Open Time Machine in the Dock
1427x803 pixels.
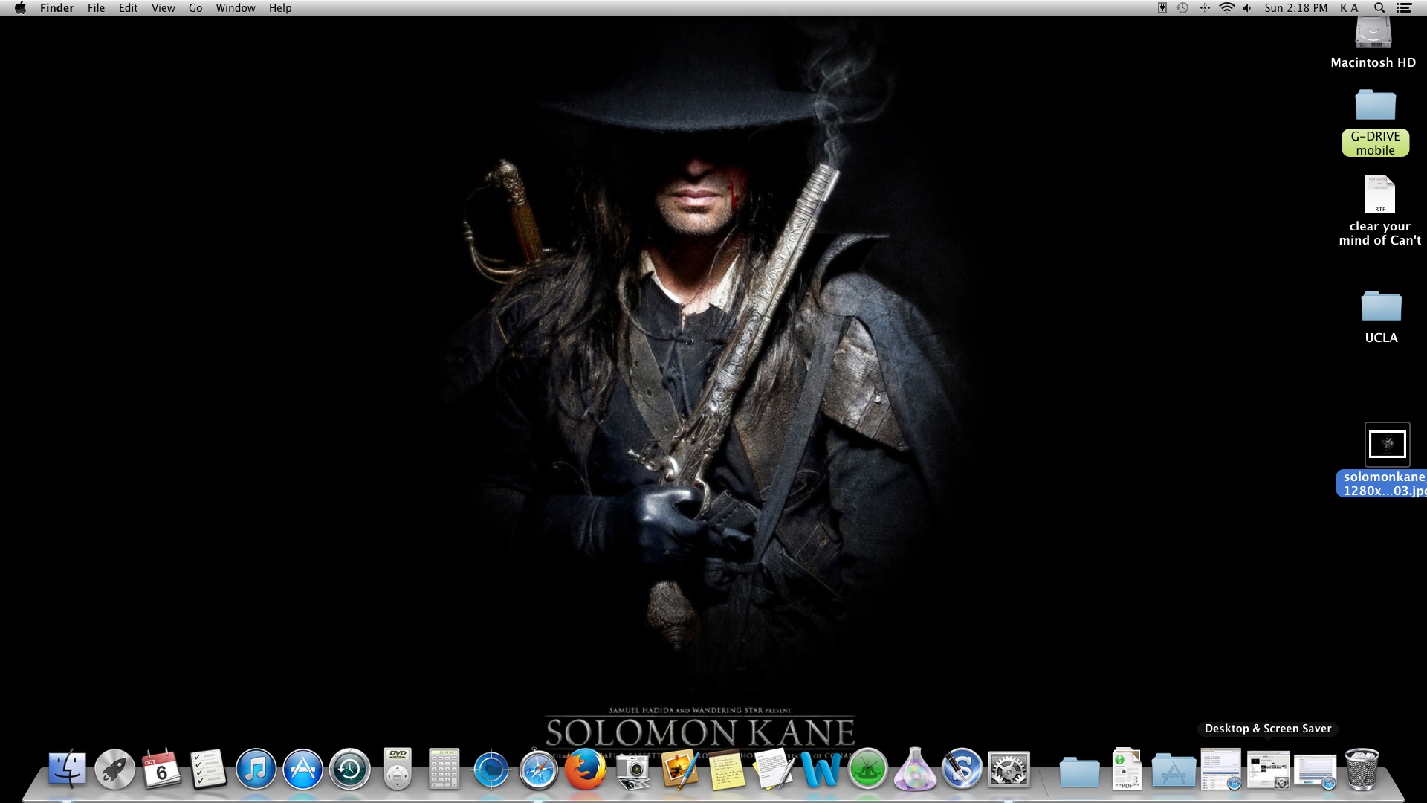(x=350, y=769)
